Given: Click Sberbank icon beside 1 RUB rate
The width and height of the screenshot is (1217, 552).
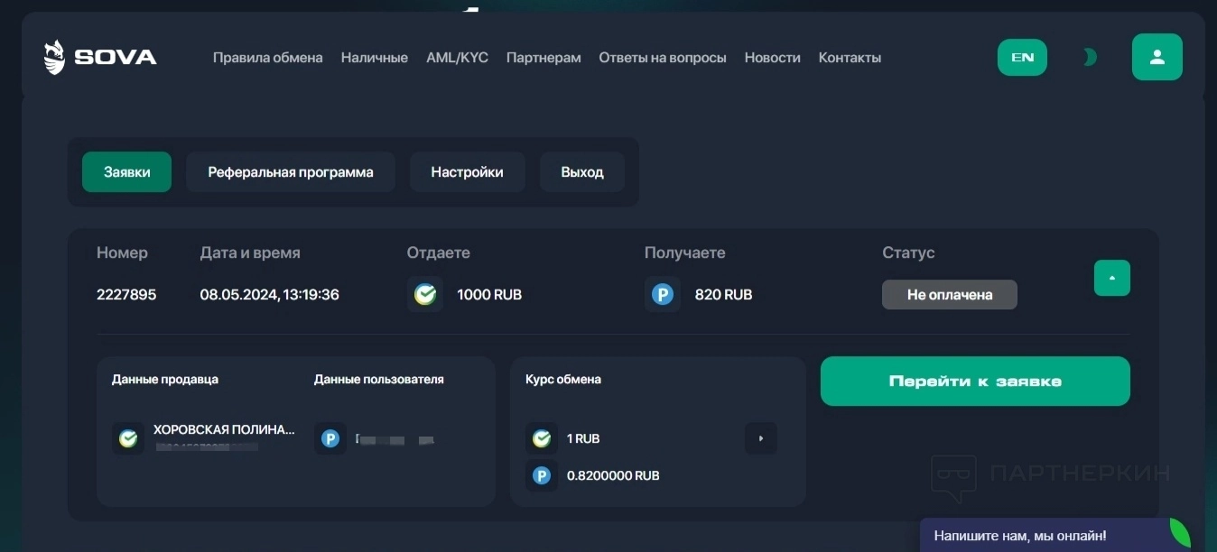Looking at the screenshot, I should point(542,438).
